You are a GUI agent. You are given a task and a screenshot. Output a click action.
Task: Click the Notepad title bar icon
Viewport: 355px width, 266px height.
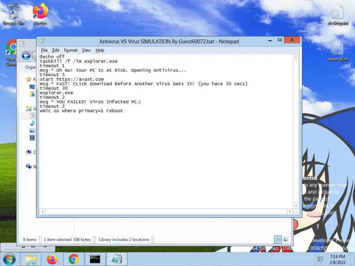42,41
